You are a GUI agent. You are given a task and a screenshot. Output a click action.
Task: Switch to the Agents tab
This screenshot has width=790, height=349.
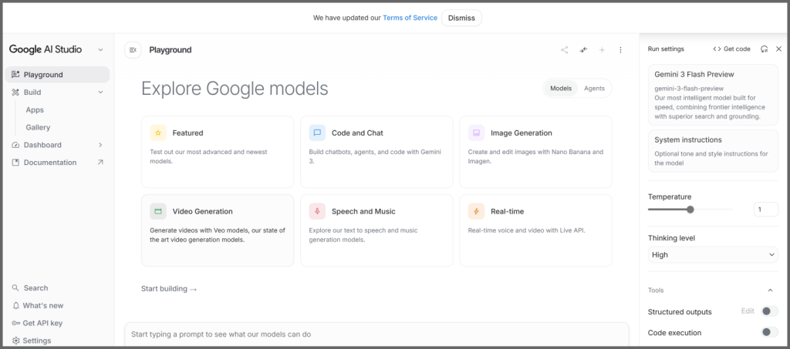point(594,88)
